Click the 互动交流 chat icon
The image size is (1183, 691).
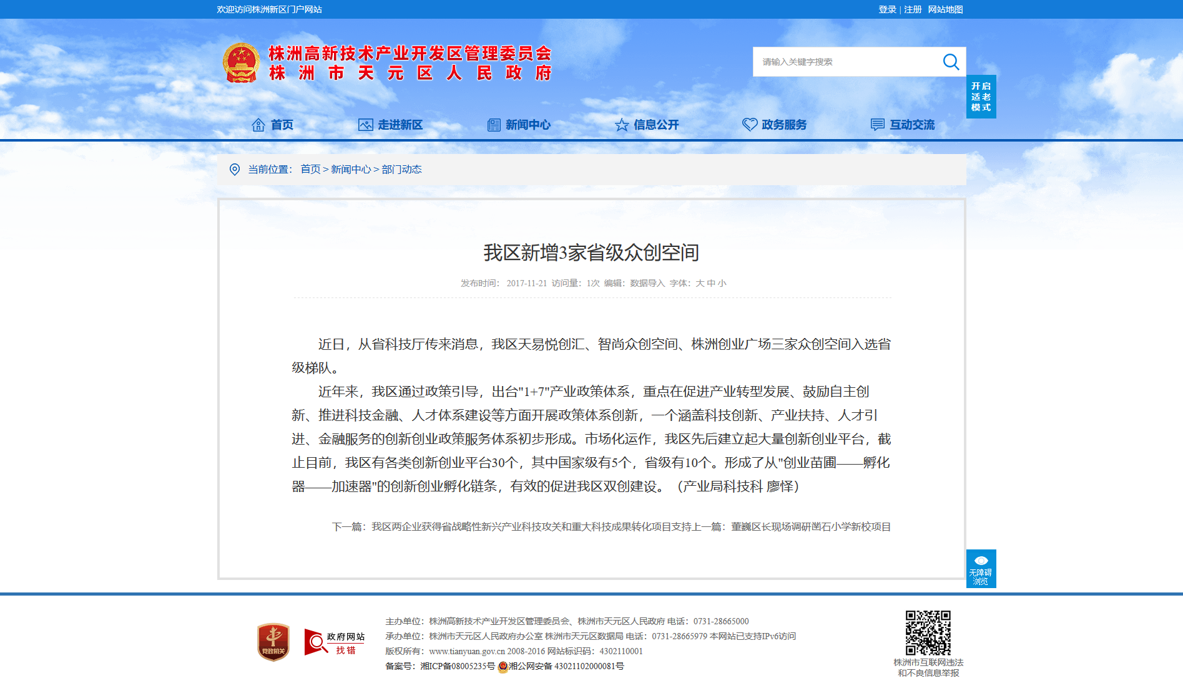pos(878,125)
